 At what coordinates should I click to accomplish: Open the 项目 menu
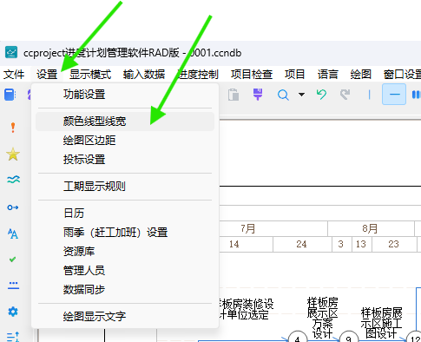294,75
